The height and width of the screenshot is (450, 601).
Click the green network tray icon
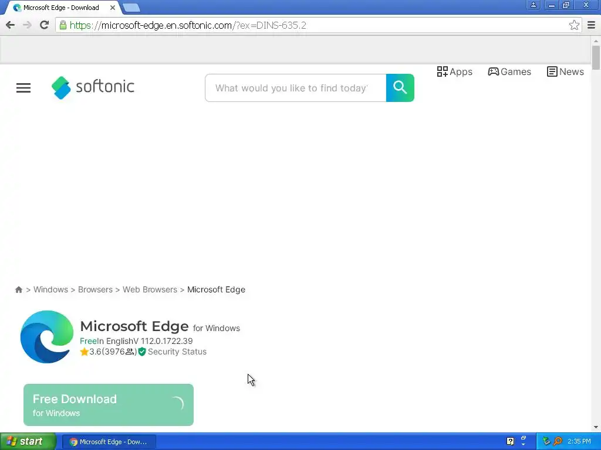point(546,441)
